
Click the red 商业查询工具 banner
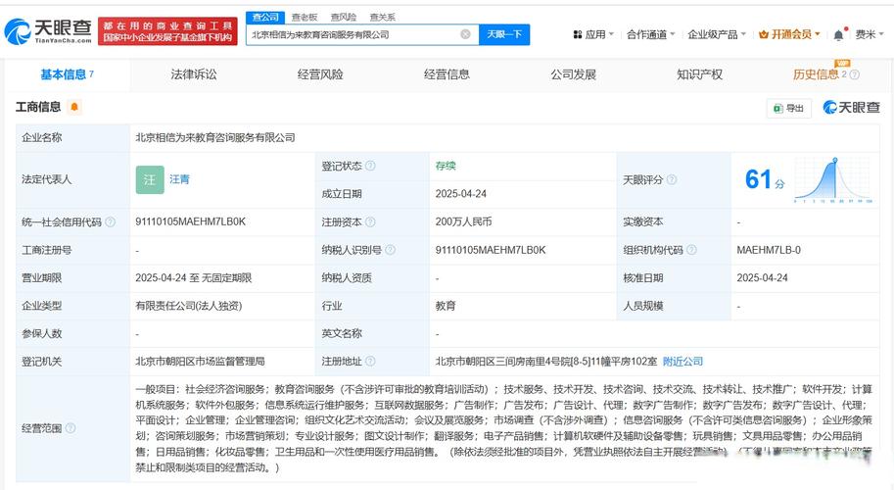167,31
